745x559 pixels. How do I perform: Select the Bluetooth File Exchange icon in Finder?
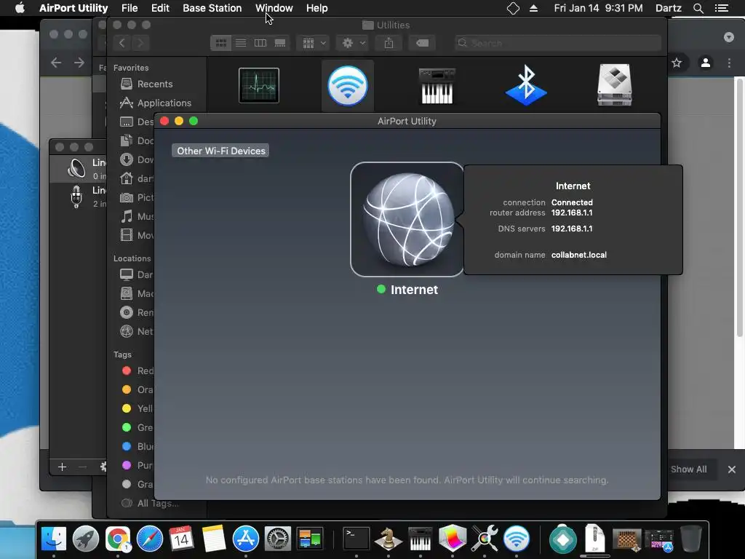click(x=526, y=85)
